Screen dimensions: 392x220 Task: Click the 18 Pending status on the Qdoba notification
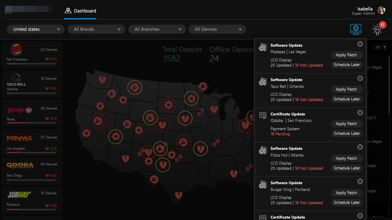click(x=280, y=134)
